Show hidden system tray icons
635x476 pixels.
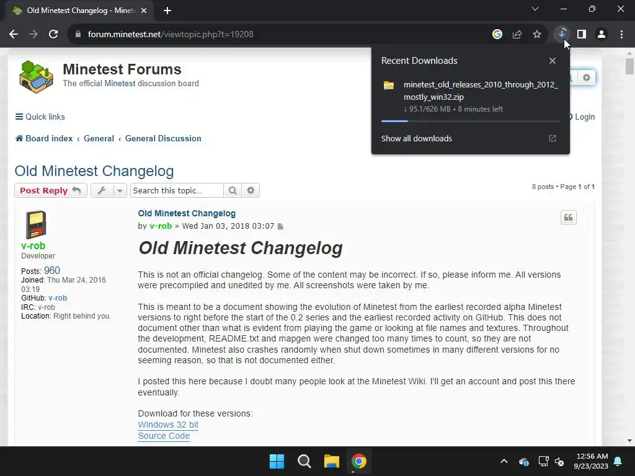[x=504, y=461]
